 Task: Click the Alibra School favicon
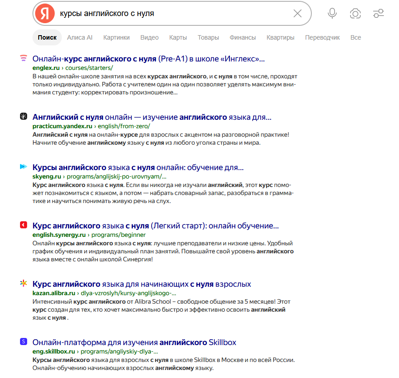pos(24,283)
